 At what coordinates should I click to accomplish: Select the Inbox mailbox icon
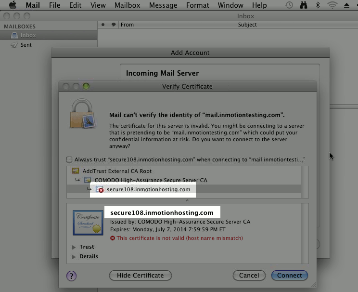(x=14, y=36)
